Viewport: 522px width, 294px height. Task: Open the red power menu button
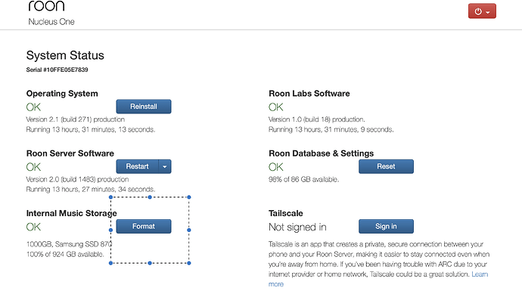(x=482, y=11)
